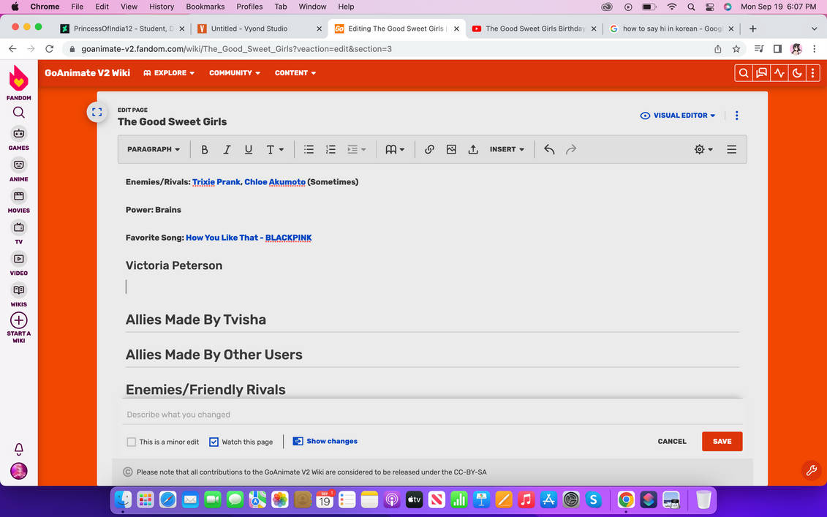Viewport: 827px width, 517px height.
Task: Toggle underline formatting in editor toolbar
Action: [249, 149]
